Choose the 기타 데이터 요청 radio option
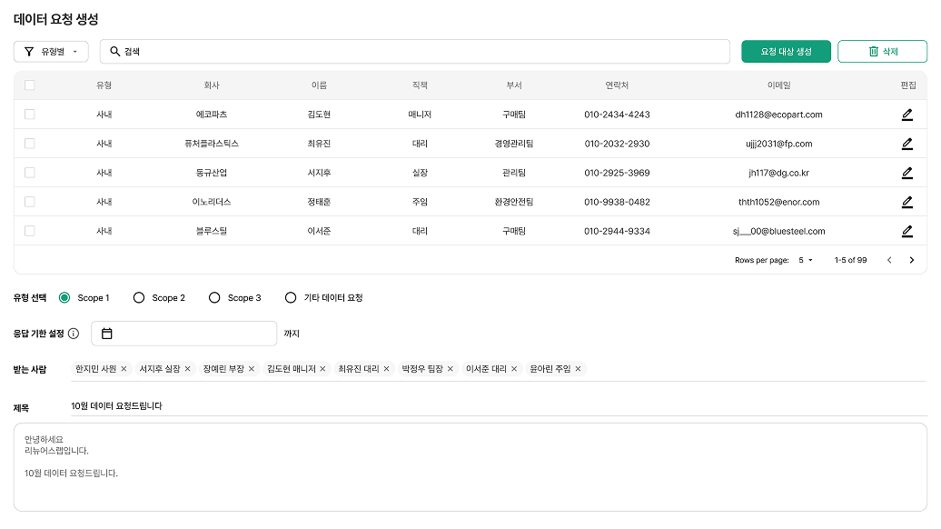 [x=291, y=298]
